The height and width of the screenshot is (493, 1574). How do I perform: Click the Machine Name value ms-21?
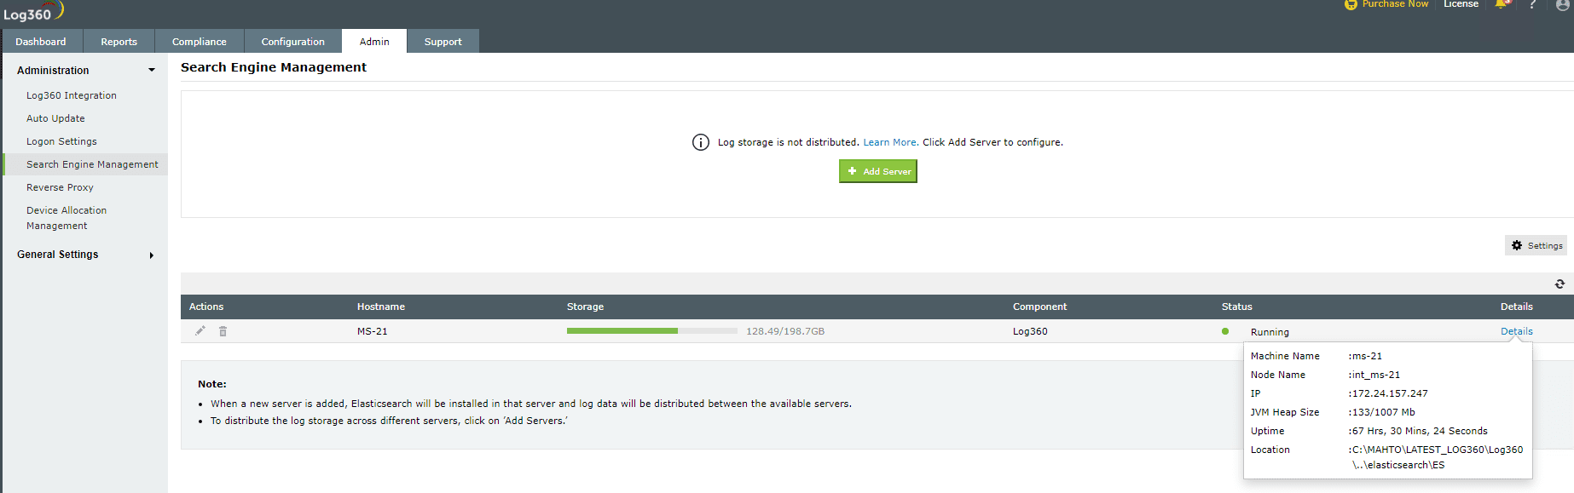1365,356
